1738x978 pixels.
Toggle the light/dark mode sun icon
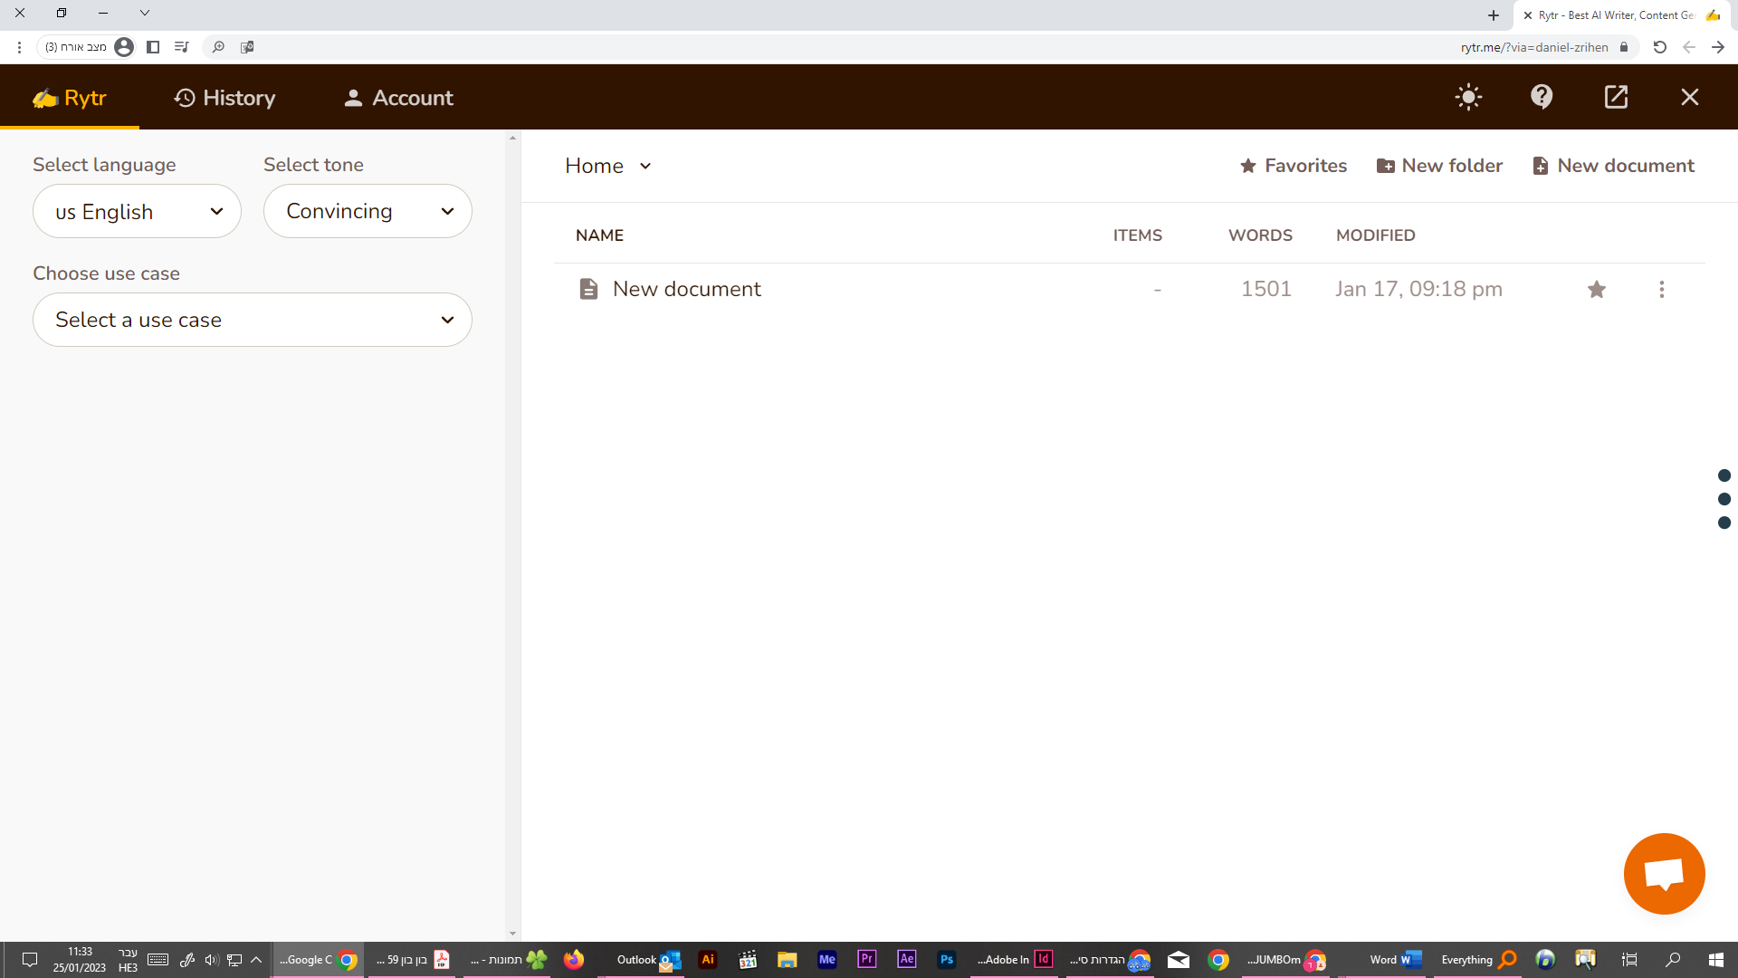pos(1468,97)
